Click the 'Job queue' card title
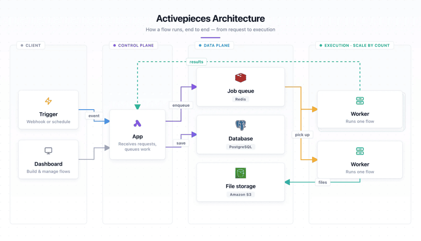The image size is (421, 241). [241, 91]
